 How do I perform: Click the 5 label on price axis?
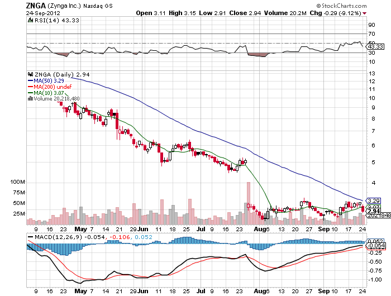click(373, 163)
